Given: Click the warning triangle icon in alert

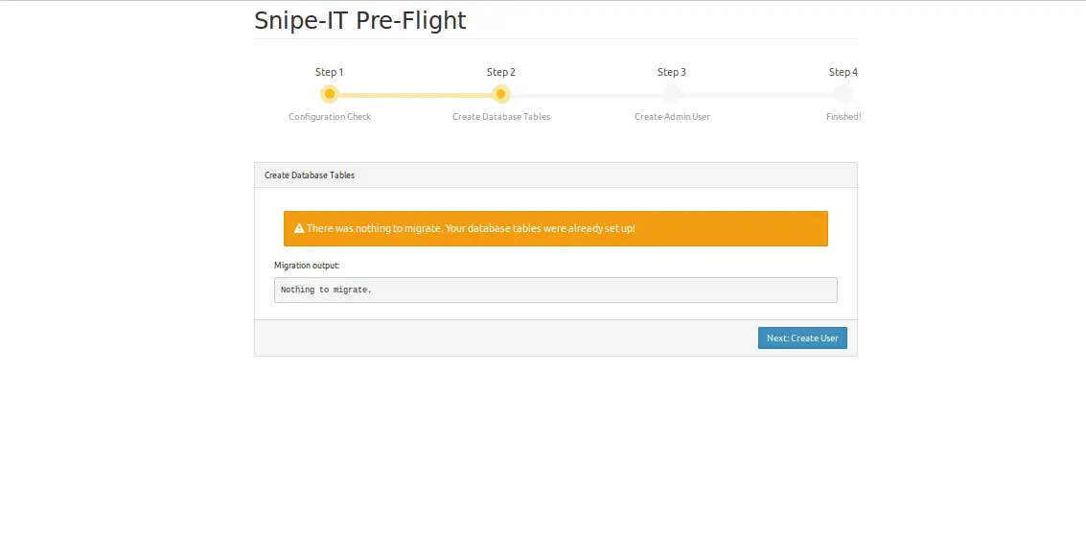Looking at the screenshot, I should point(299,228).
